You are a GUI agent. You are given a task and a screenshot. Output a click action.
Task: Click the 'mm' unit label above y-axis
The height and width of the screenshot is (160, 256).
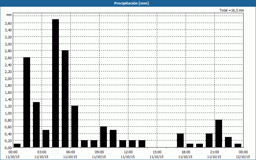[x=9, y=15]
